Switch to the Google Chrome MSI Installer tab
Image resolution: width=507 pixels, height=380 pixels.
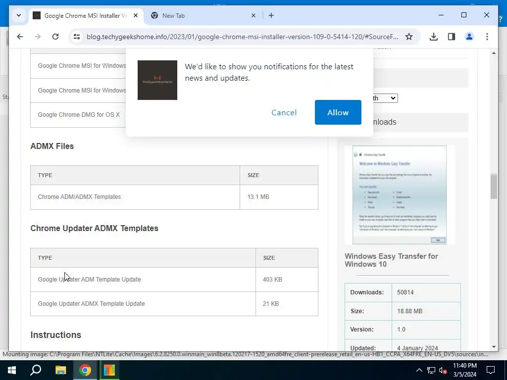tap(86, 15)
